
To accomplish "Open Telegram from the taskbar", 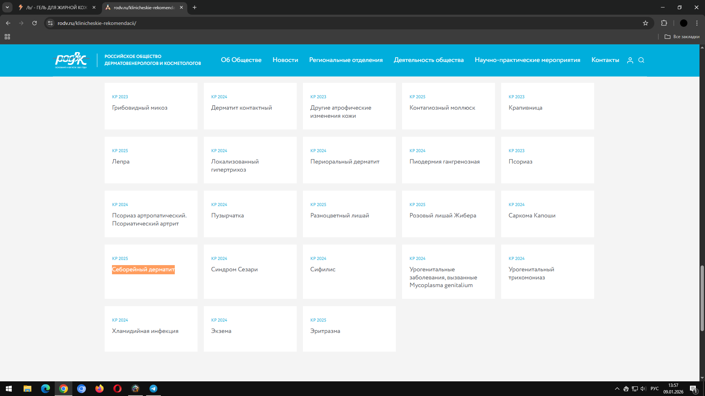I will click(153, 389).
